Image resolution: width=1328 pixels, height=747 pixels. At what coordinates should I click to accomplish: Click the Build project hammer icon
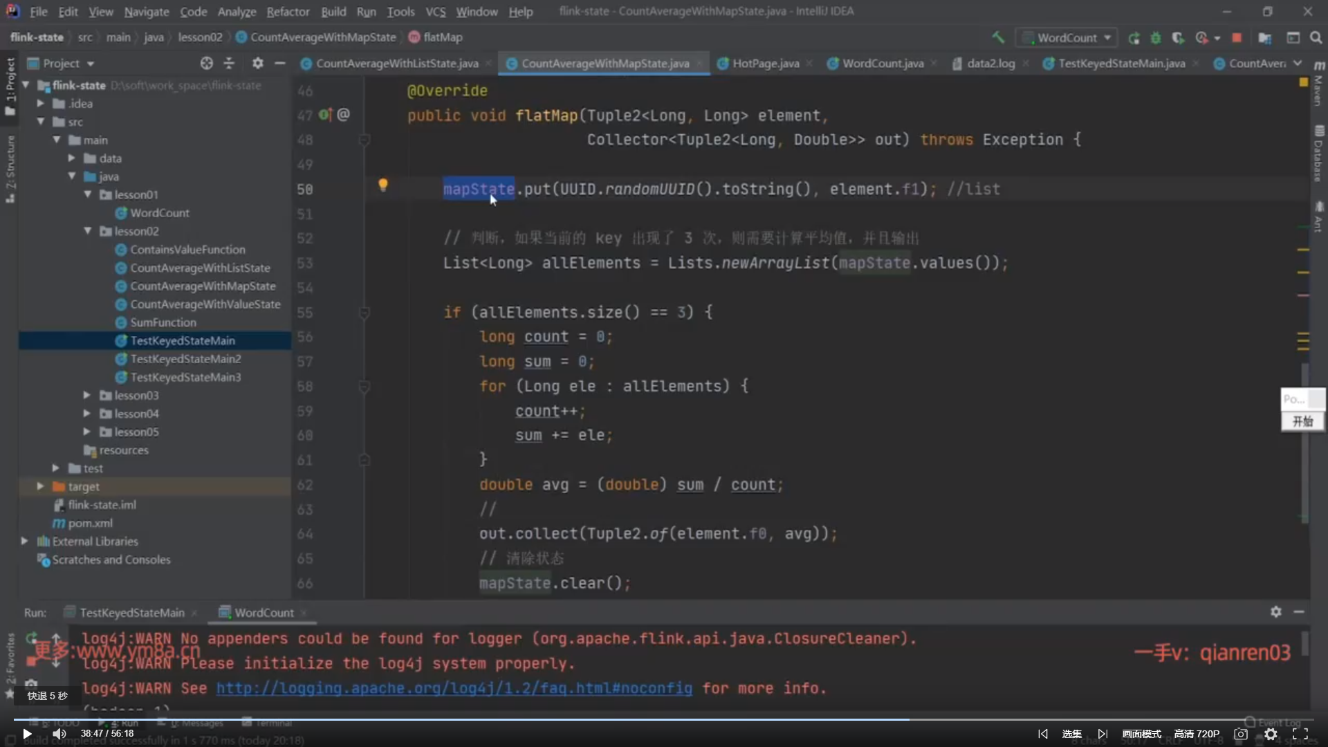997,37
